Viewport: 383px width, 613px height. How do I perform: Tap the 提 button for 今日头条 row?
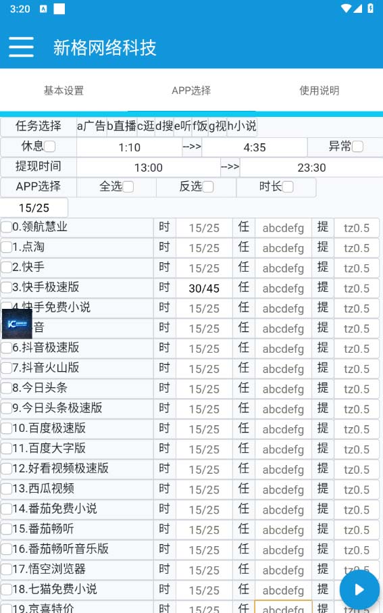[323, 388]
